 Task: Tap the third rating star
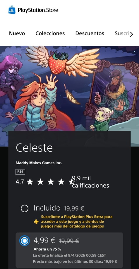coord(51,182)
